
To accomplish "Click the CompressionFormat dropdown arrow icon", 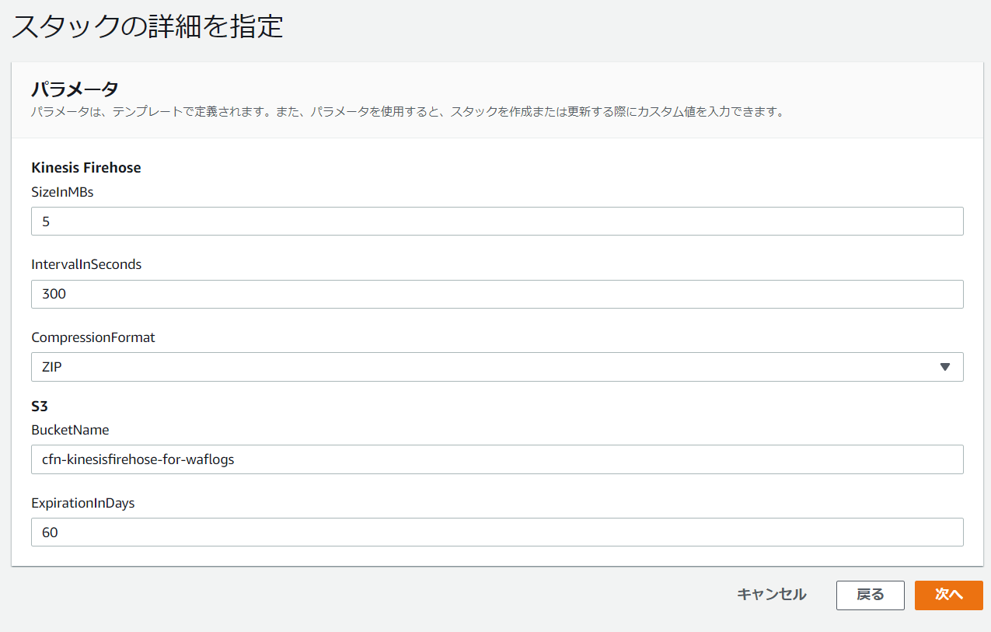I will pyautogui.click(x=945, y=367).
